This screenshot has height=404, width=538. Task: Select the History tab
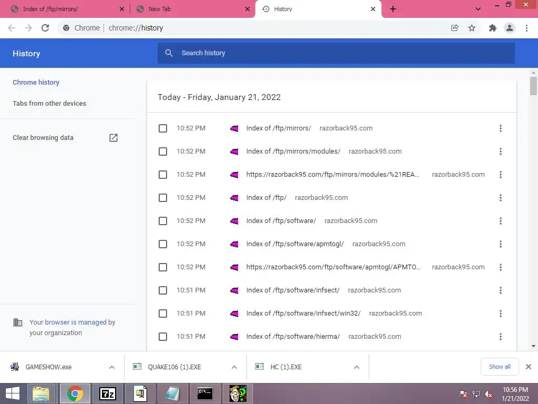[318, 9]
